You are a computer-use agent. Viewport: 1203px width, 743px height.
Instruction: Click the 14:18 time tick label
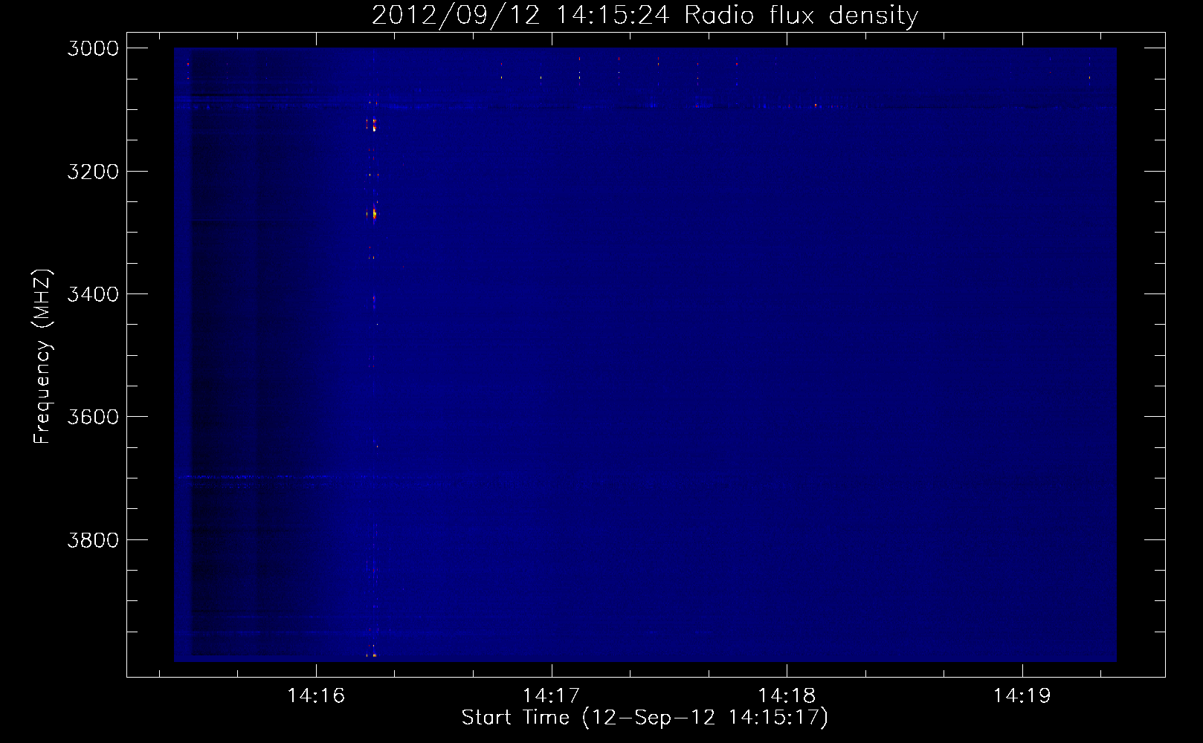787,696
